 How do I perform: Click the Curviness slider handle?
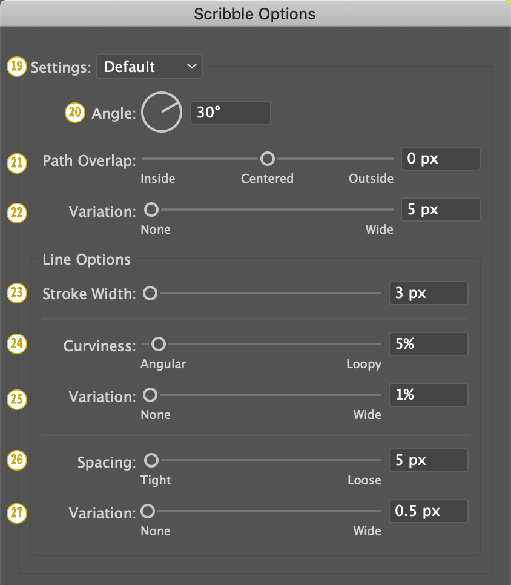[x=158, y=345]
